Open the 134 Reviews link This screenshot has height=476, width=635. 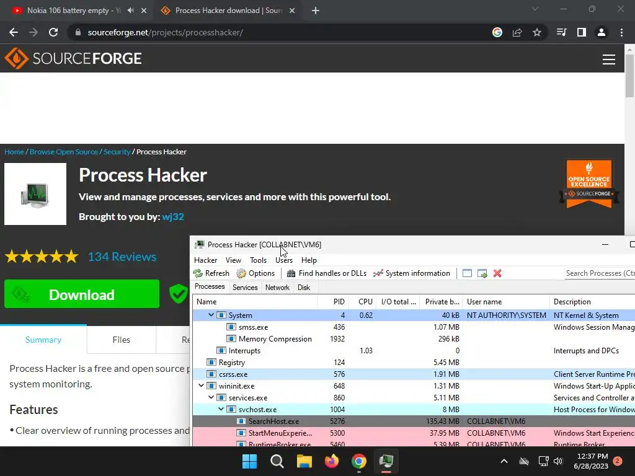click(122, 257)
